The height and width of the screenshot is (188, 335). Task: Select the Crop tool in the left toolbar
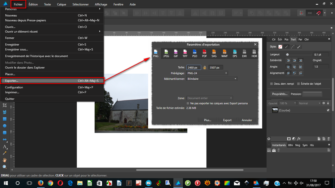(x=4, y=105)
